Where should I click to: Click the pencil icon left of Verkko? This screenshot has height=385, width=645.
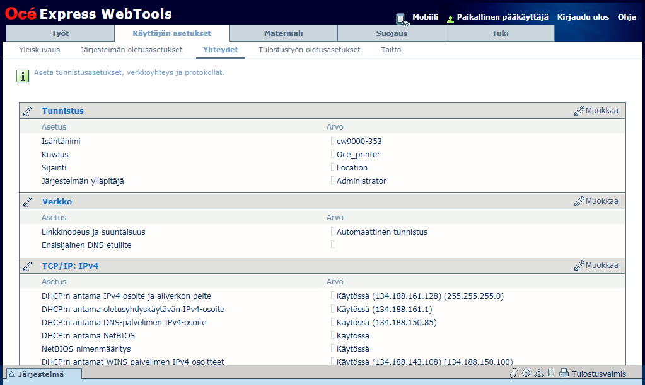pos(27,202)
